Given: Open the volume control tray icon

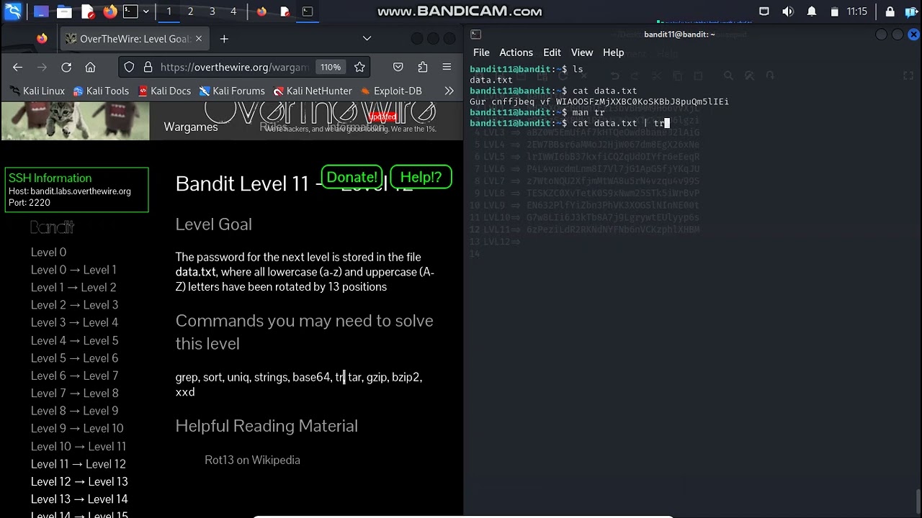Looking at the screenshot, I should [788, 12].
